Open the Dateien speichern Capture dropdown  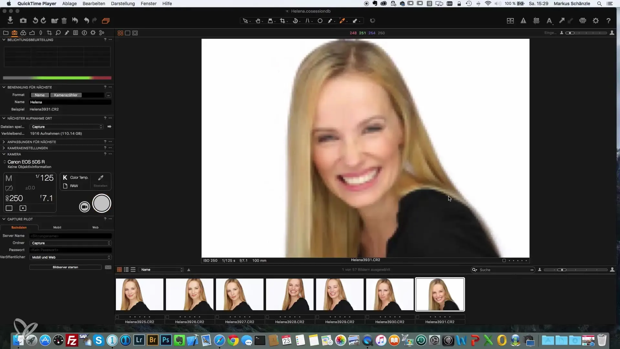pos(67,127)
